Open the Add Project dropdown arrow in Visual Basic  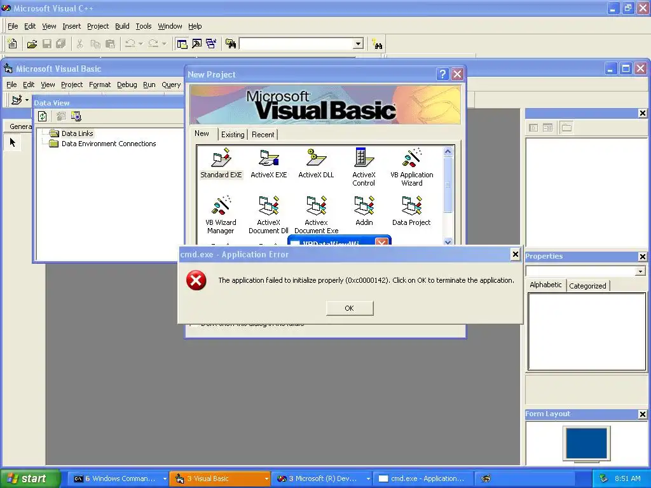pyautogui.click(x=27, y=100)
